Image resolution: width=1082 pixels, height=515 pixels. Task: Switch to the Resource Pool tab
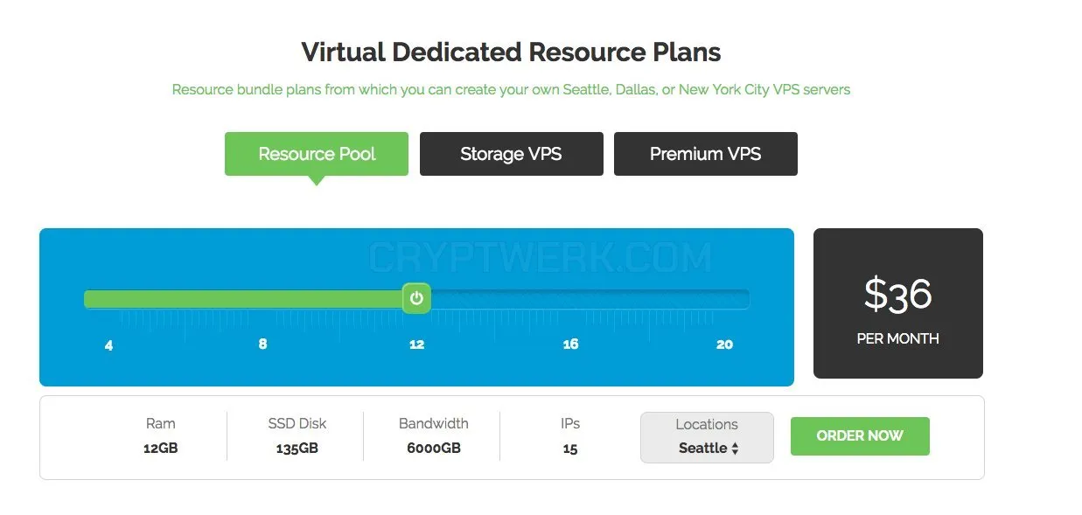pos(317,154)
